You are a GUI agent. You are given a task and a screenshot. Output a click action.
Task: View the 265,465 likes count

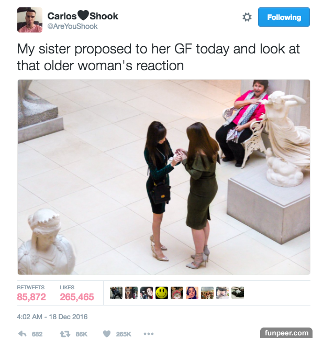click(x=77, y=297)
